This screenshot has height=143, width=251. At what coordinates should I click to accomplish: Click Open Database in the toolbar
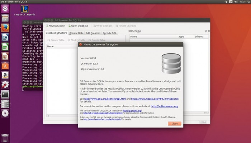(x=78, y=26)
